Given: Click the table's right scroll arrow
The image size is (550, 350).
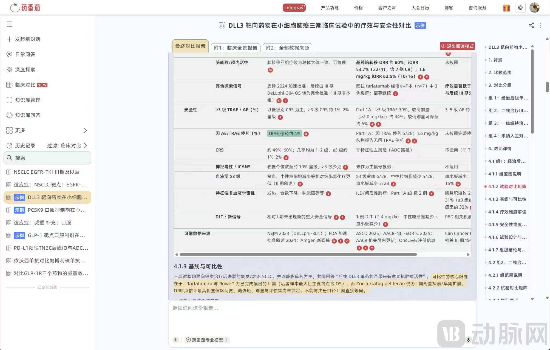Looking at the screenshot, I should coord(468,254).
